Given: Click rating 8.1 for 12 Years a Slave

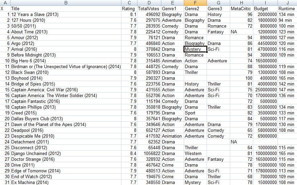Looking at the screenshot, I should [x=129, y=15].
